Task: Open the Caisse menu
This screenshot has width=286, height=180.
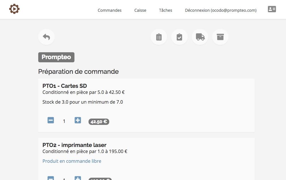Action: [x=140, y=10]
